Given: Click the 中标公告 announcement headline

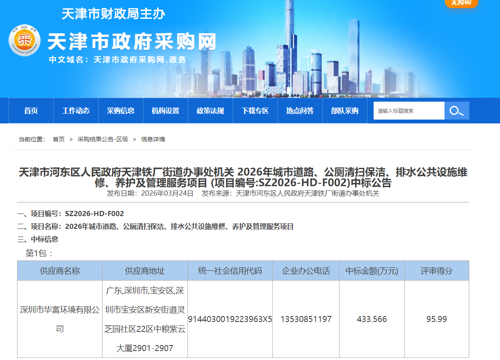Looking at the screenshot, I should [243, 178].
